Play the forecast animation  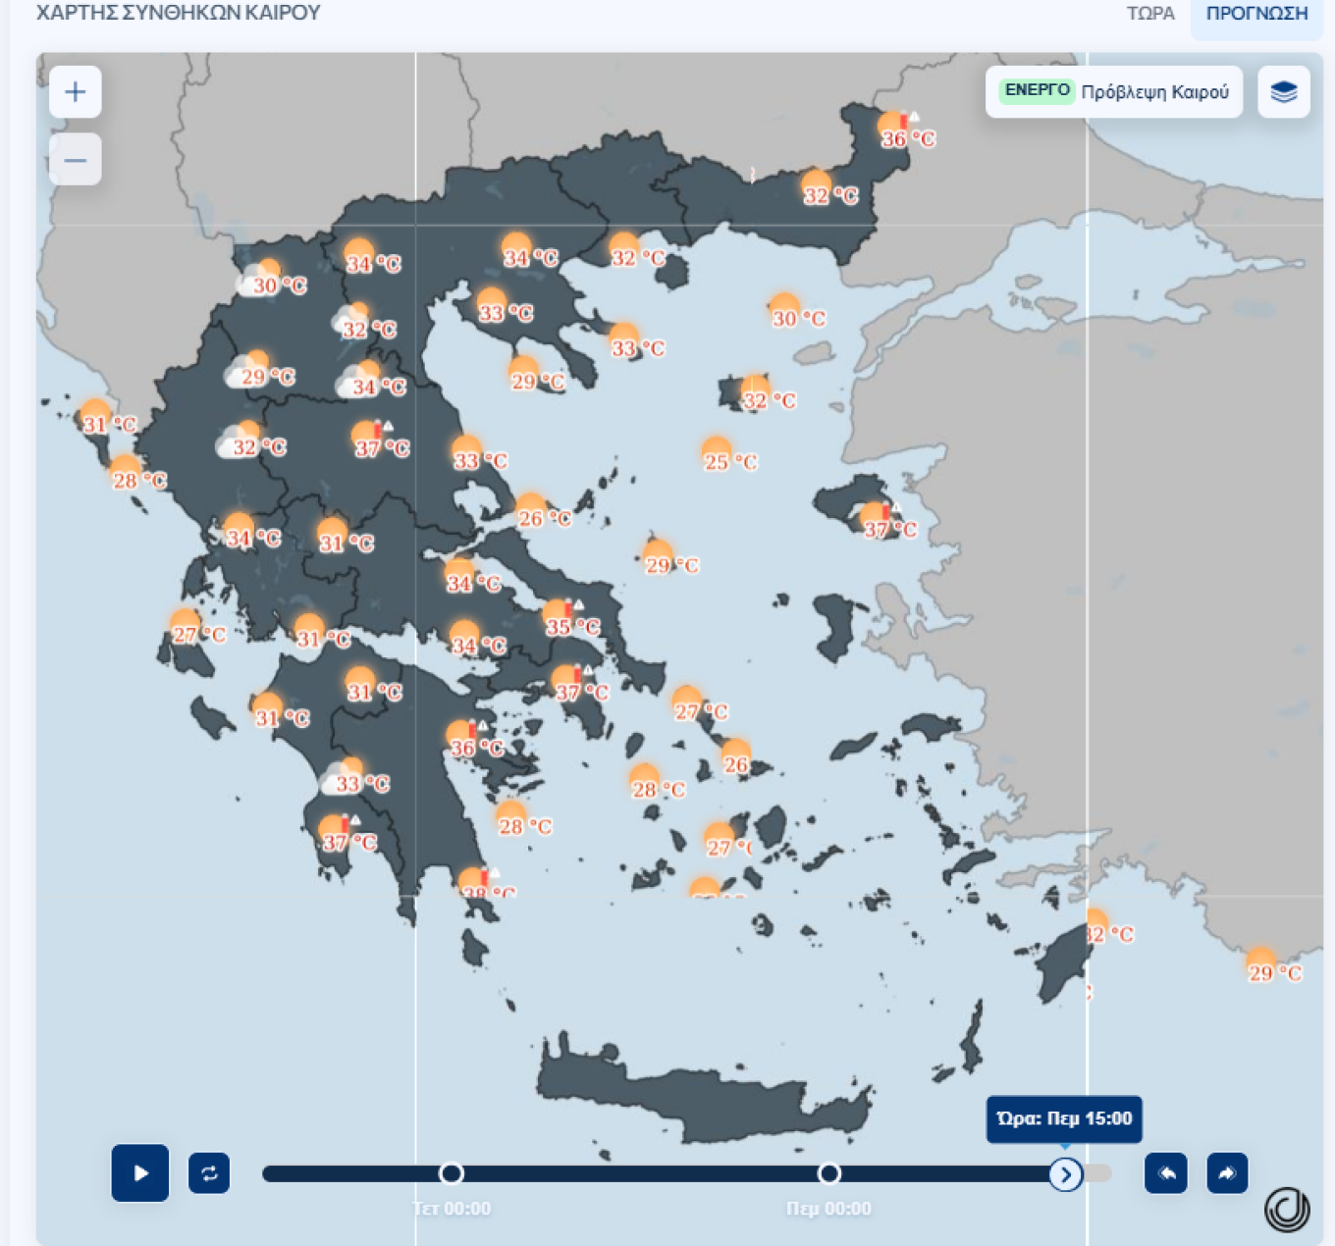click(x=140, y=1172)
